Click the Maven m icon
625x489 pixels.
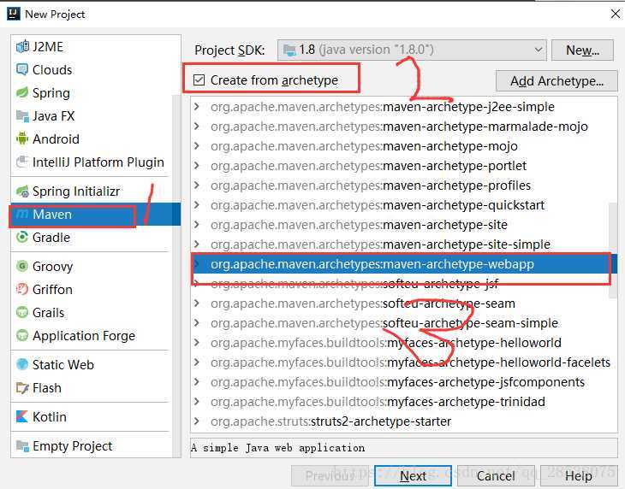[x=22, y=214]
